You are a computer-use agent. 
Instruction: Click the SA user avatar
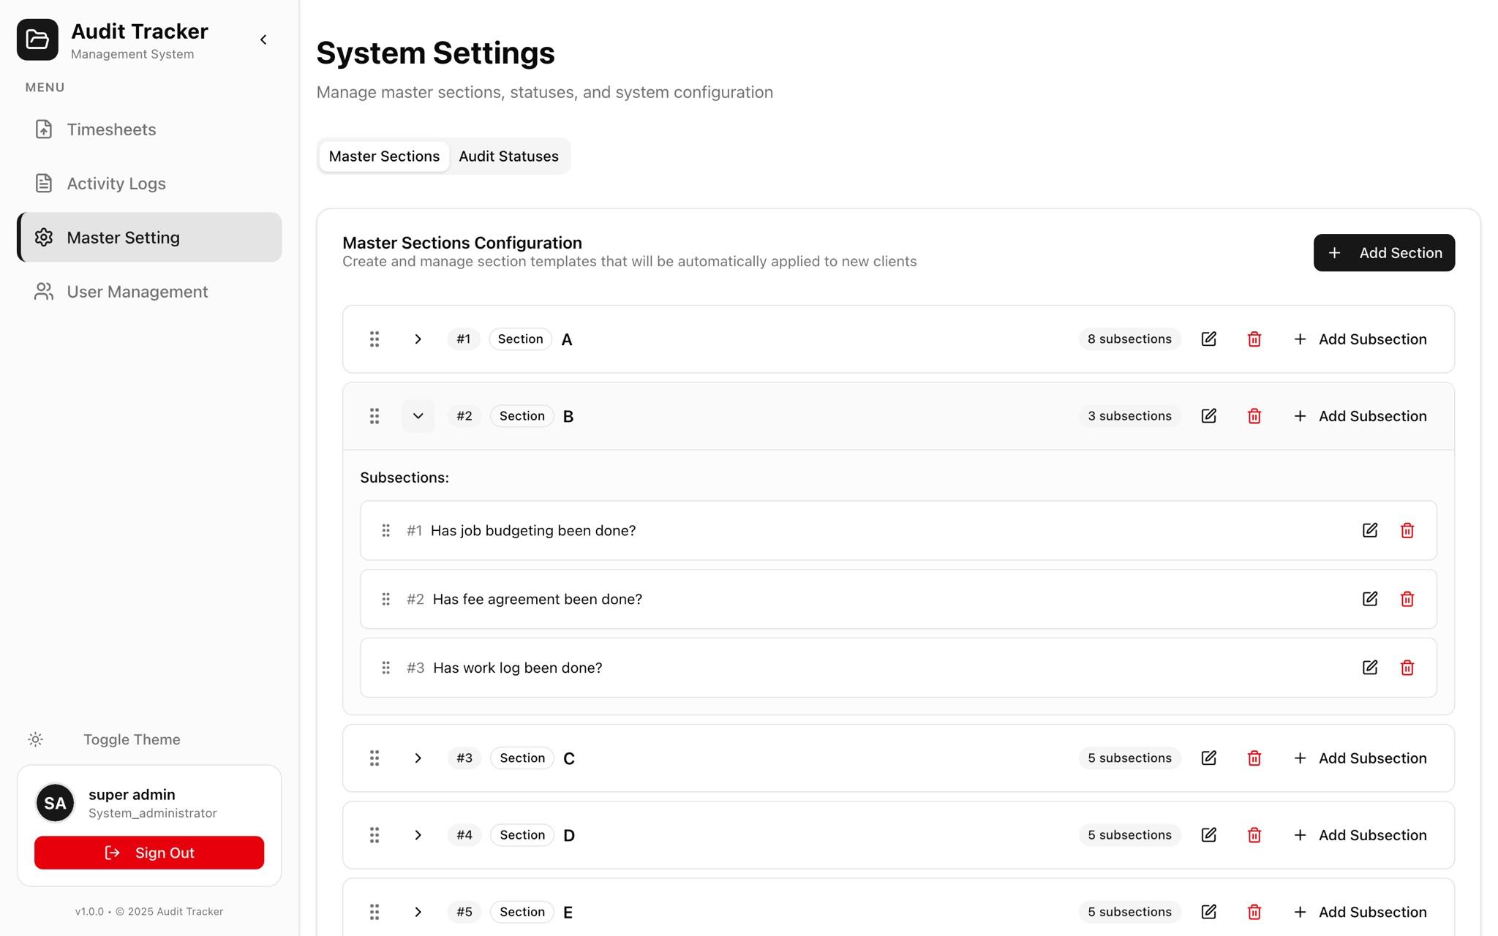(x=55, y=803)
